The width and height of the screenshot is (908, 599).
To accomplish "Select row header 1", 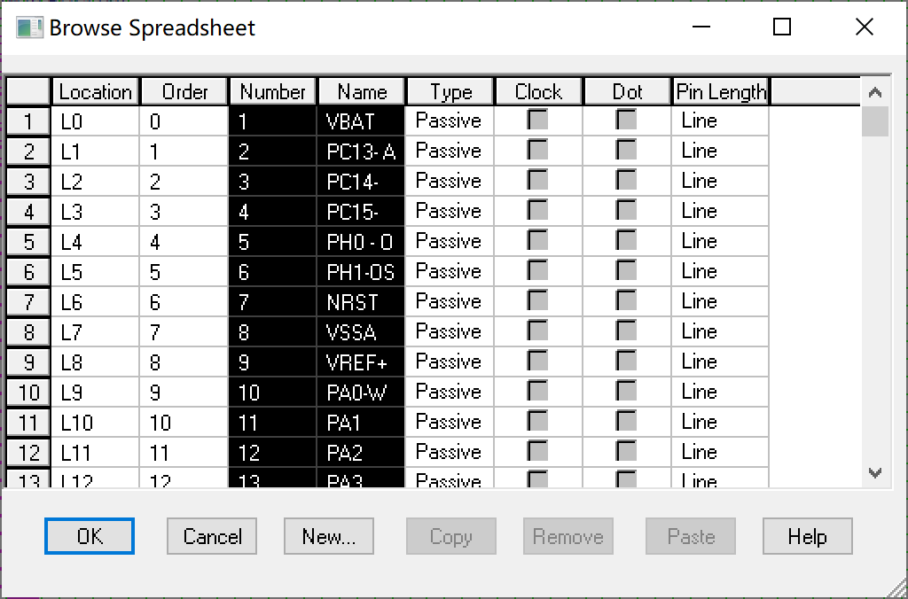I will 28,121.
